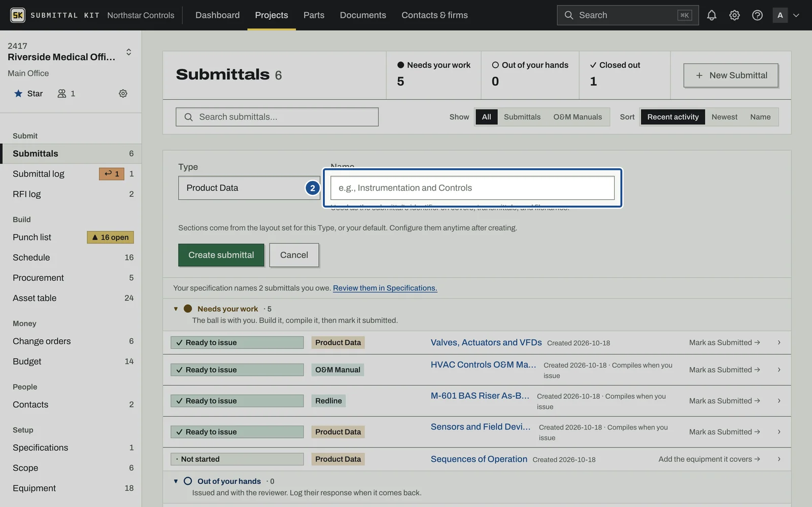Click Add the equipment it covers
Viewport: 812px width, 507px height.
click(709, 459)
